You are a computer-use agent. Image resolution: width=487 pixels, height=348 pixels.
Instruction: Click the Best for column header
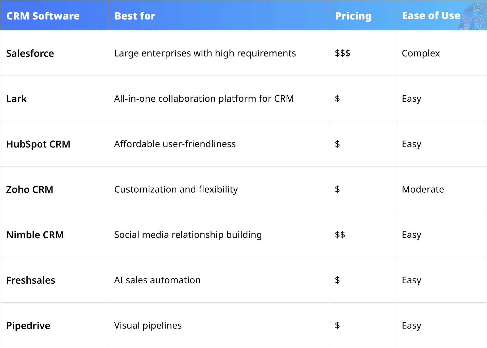tap(134, 15)
